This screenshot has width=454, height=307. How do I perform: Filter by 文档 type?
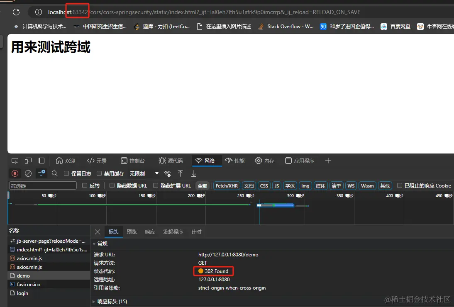(x=249, y=186)
